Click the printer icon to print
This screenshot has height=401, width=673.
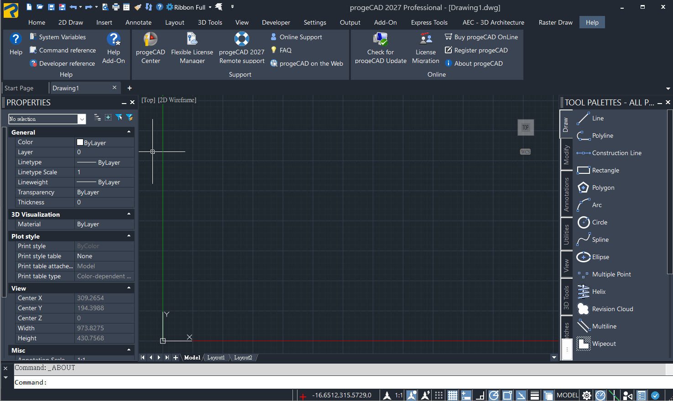[116, 7]
